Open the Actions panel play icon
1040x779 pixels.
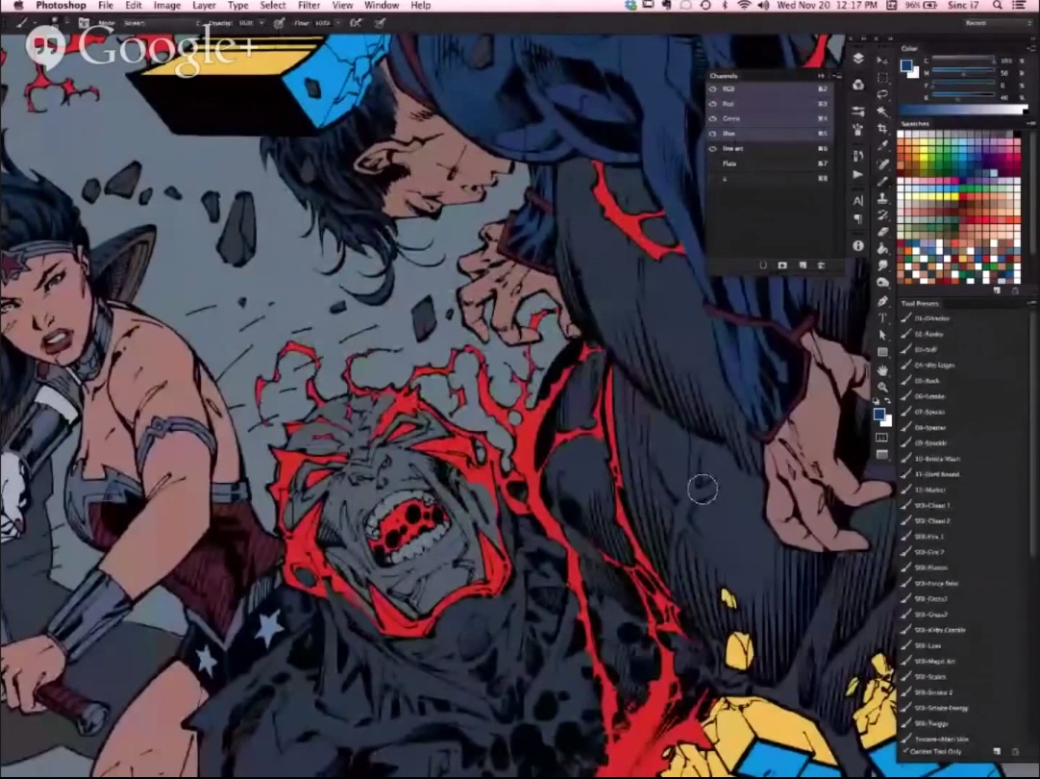click(858, 174)
